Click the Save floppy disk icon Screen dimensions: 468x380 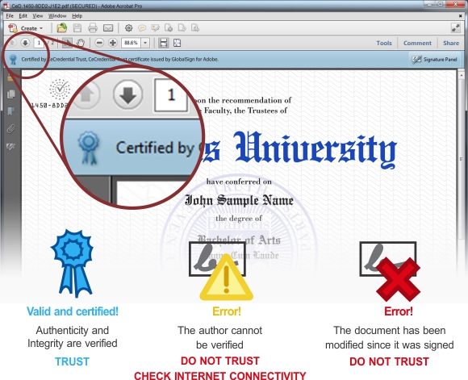tap(77, 28)
